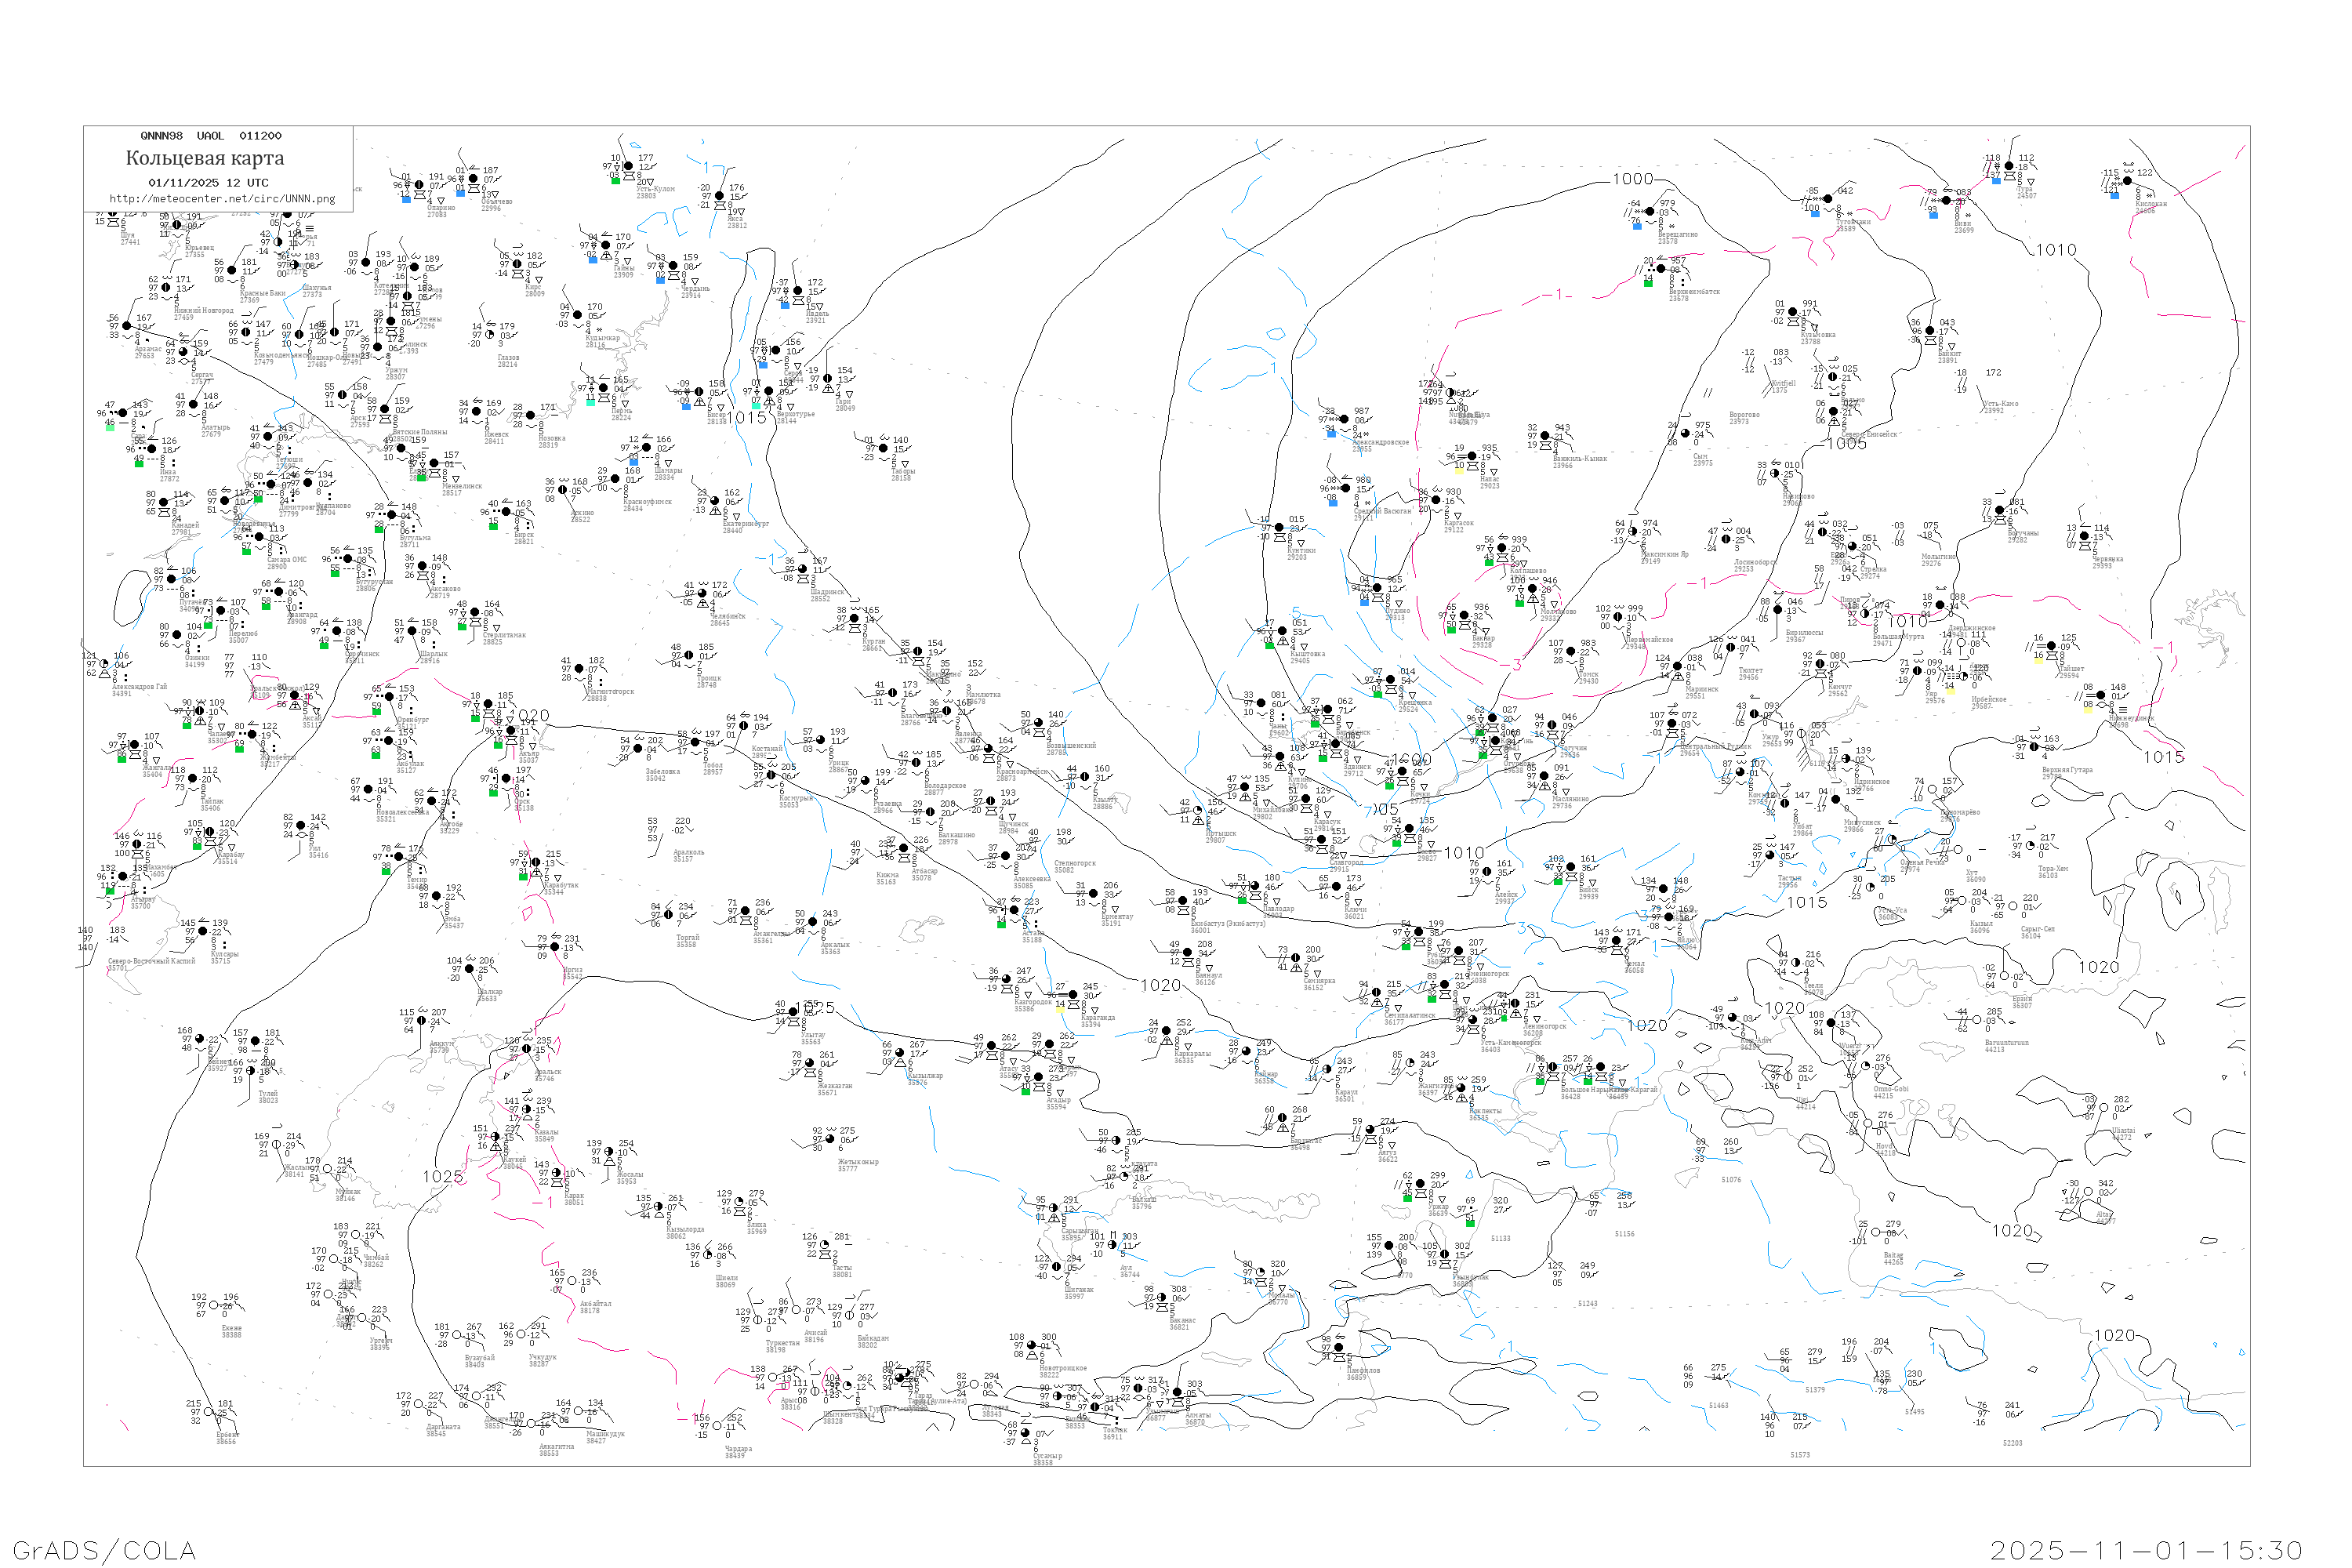Click the Глазов station partially filled circle

pyautogui.click(x=490, y=335)
